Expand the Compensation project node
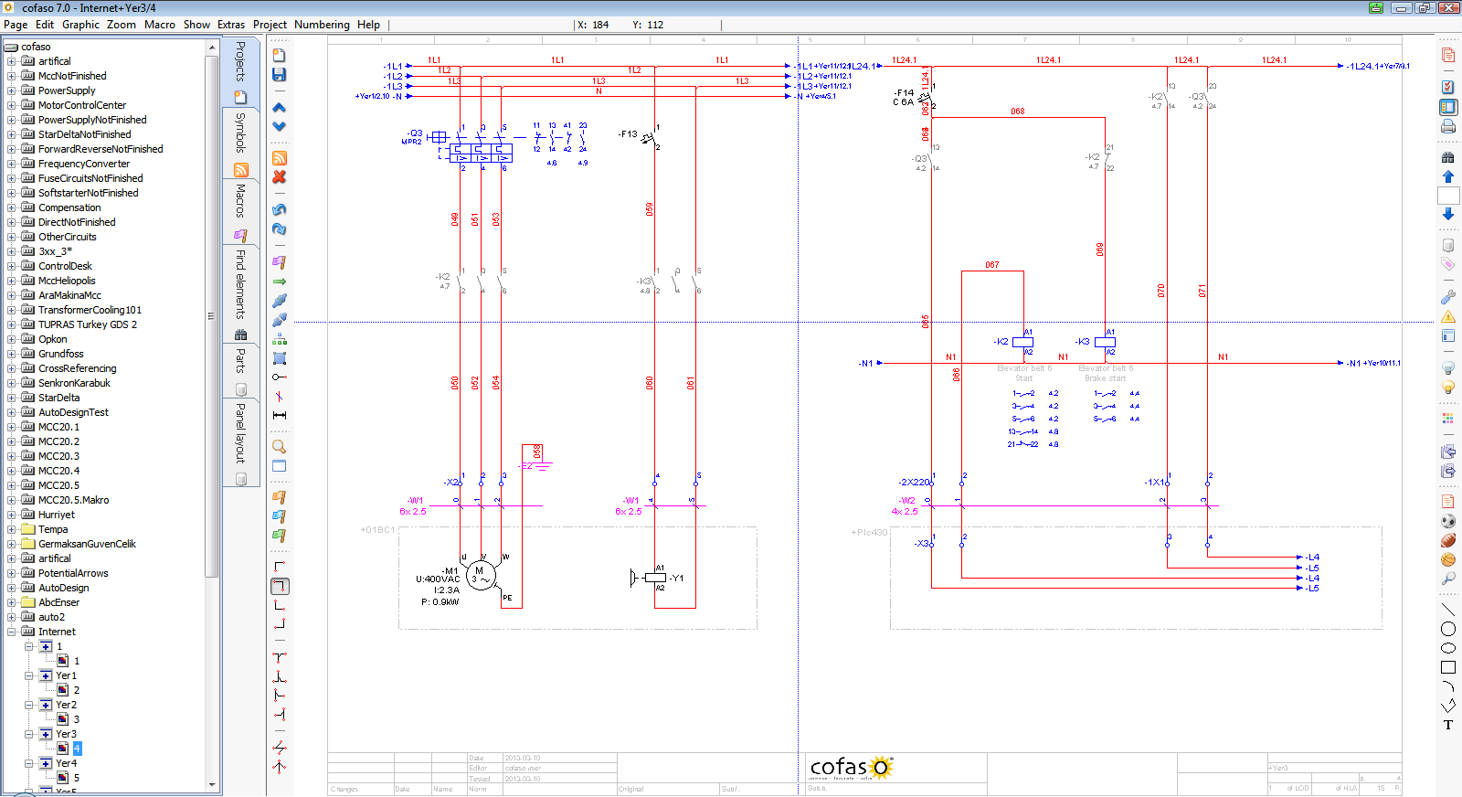Image resolution: width=1462 pixels, height=797 pixels. pos(12,207)
